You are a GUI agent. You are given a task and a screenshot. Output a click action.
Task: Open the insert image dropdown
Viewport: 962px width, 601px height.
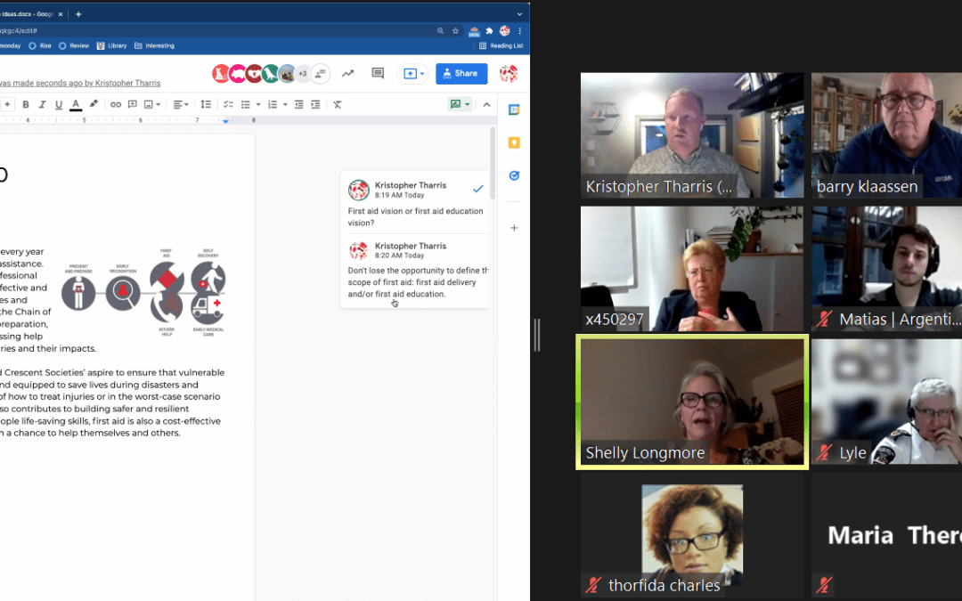151,105
